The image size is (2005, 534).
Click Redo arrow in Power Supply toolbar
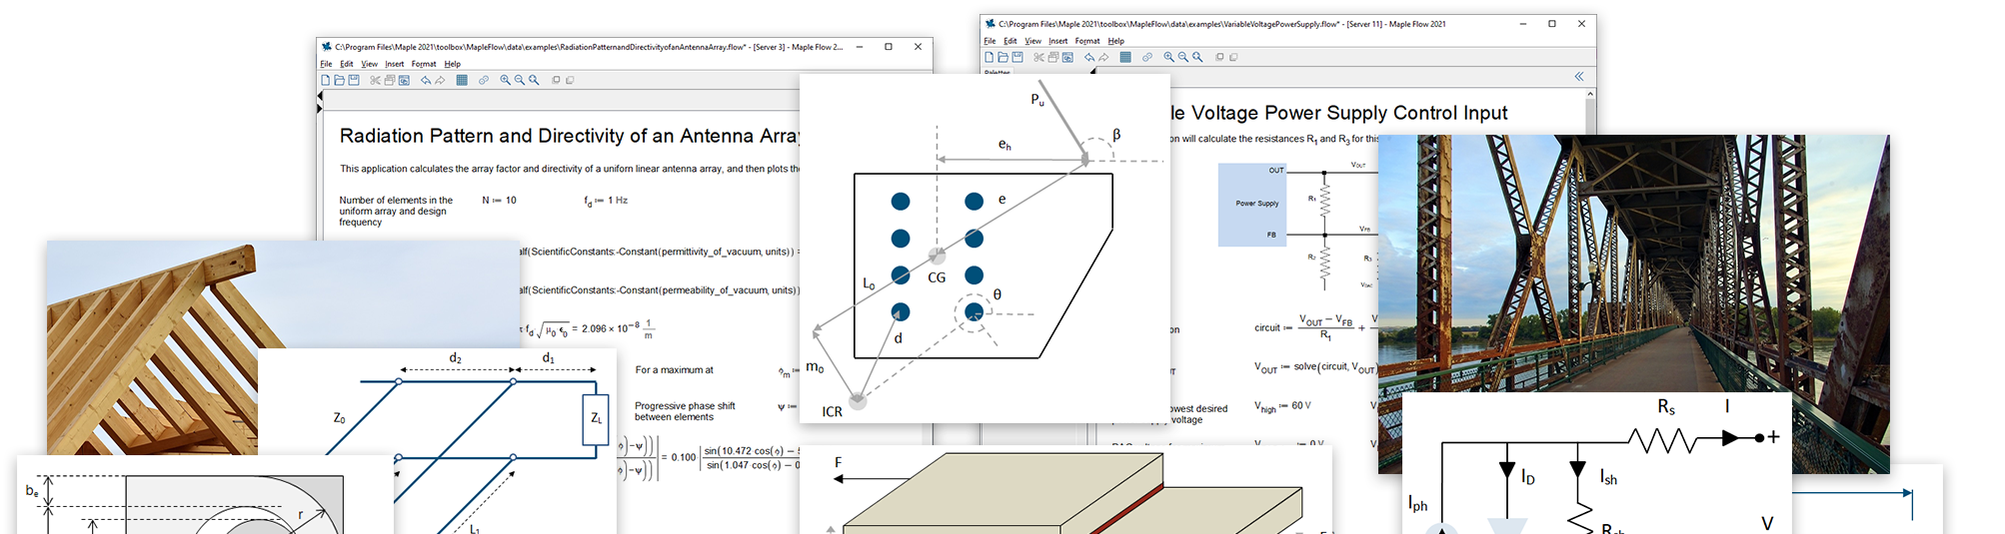(x=1103, y=57)
